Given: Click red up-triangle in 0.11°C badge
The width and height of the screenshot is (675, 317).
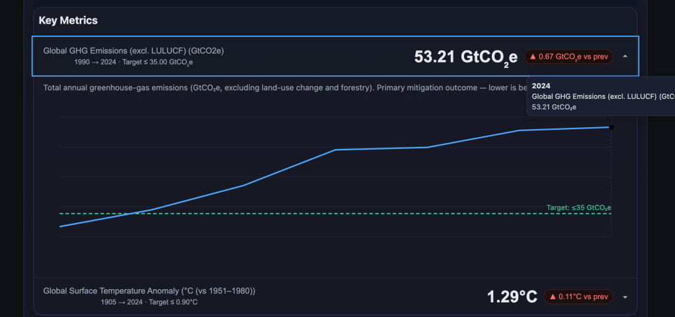Looking at the screenshot, I should (552, 297).
